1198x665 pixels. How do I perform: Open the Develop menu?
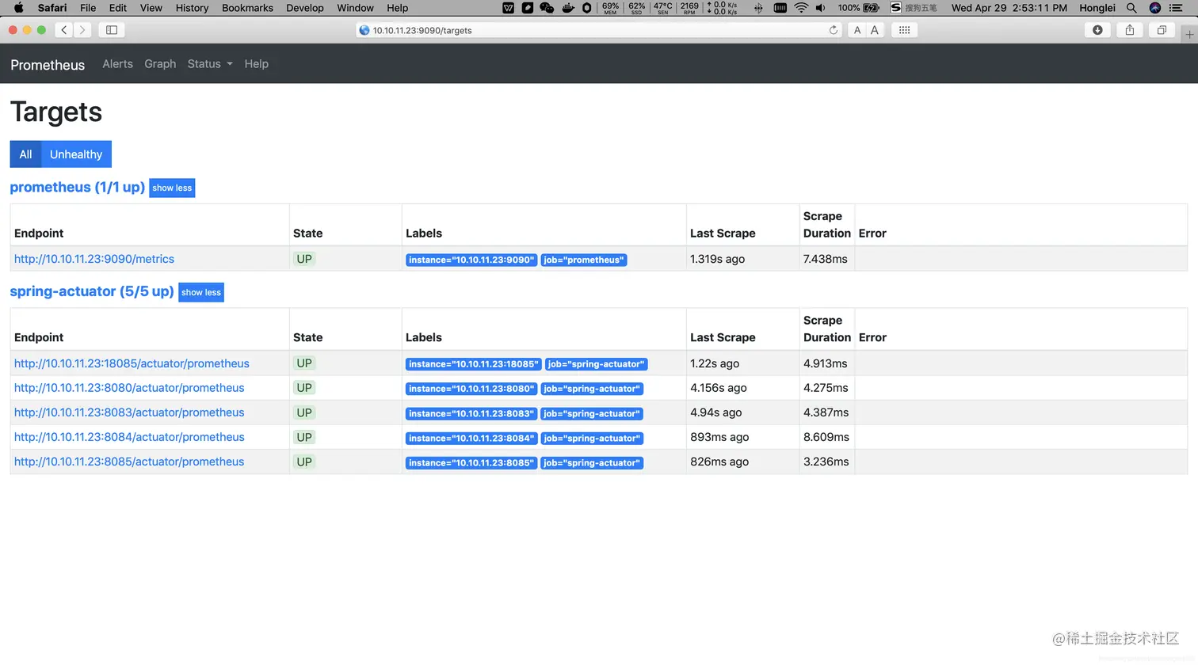305,8
